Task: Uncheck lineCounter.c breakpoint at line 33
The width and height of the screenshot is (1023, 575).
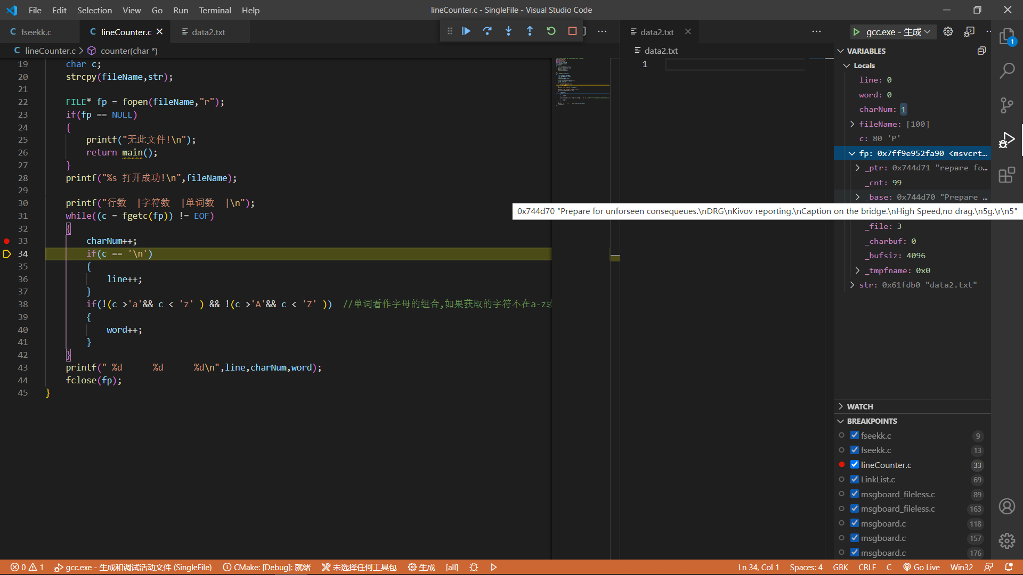Action: 855,465
